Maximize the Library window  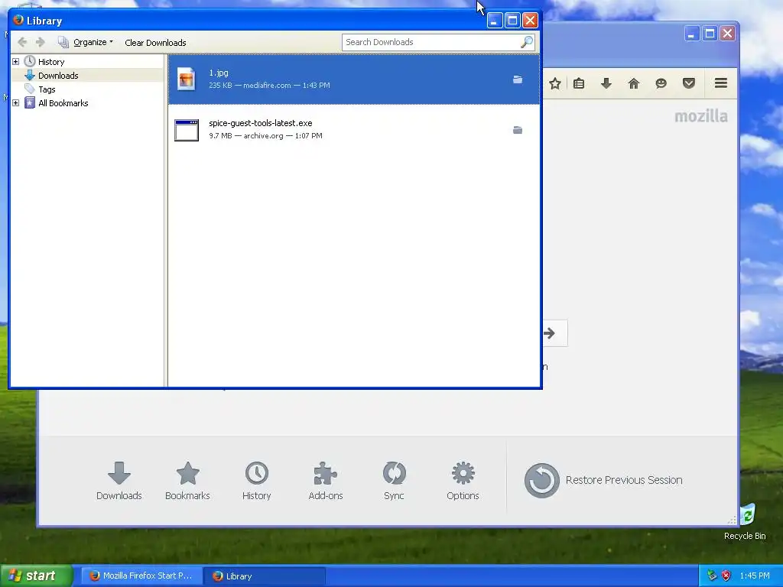pyautogui.click(x=512, y=21)
